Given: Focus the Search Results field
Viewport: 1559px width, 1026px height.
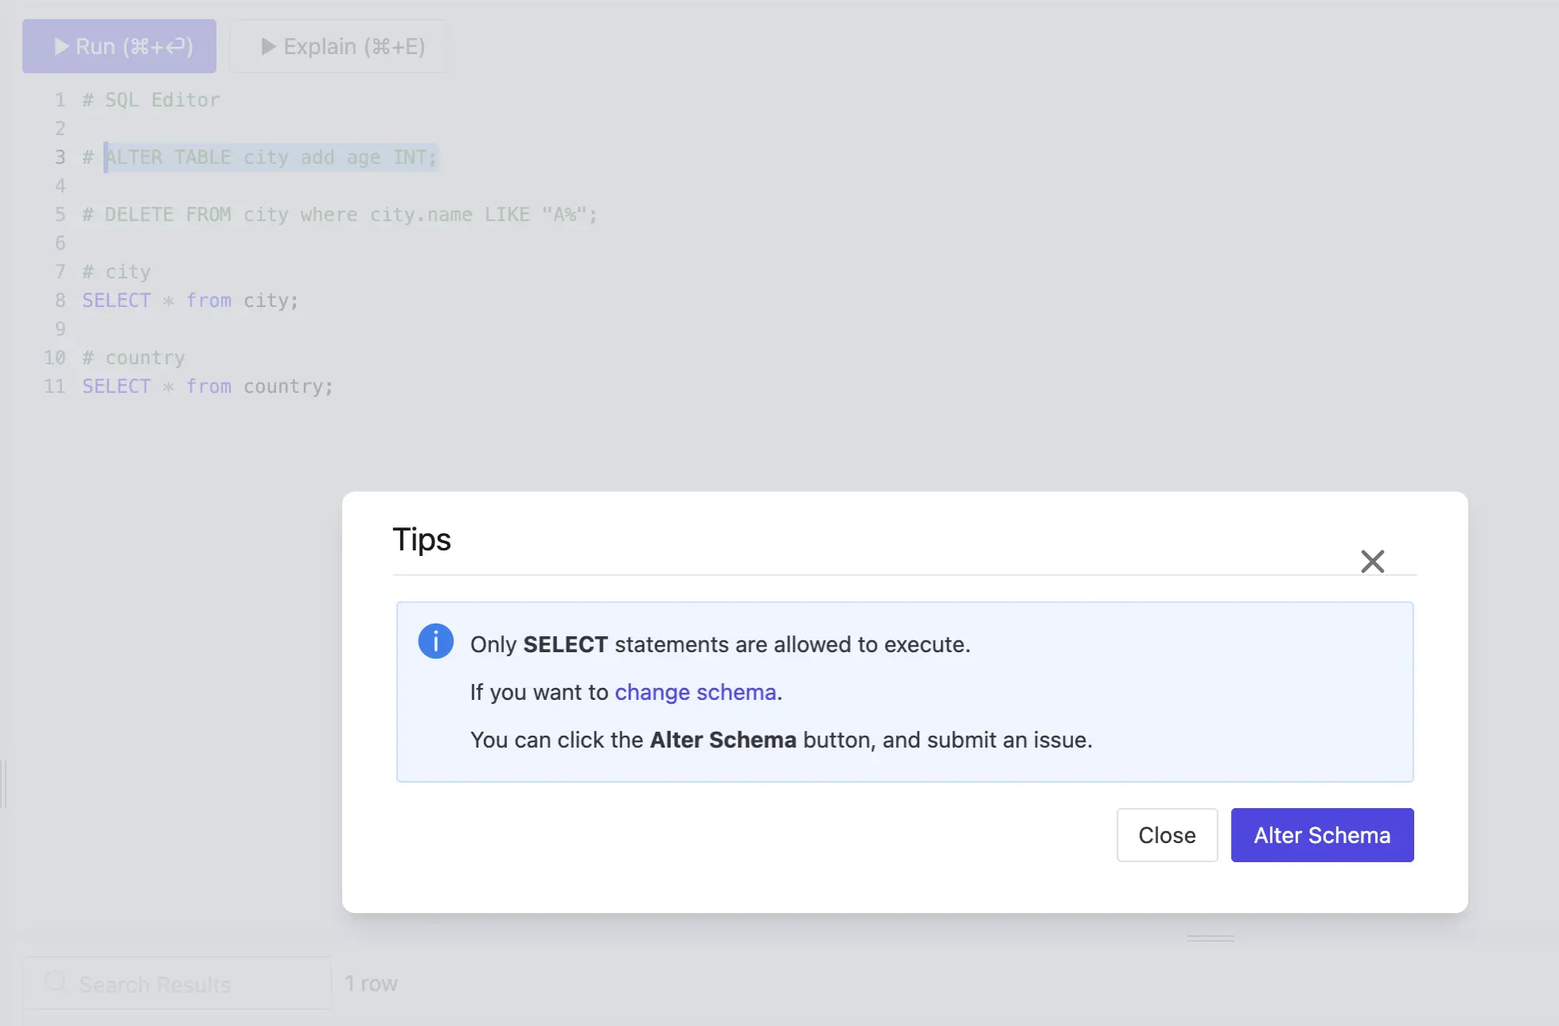Looking at the screenshot, I should 191,984.
